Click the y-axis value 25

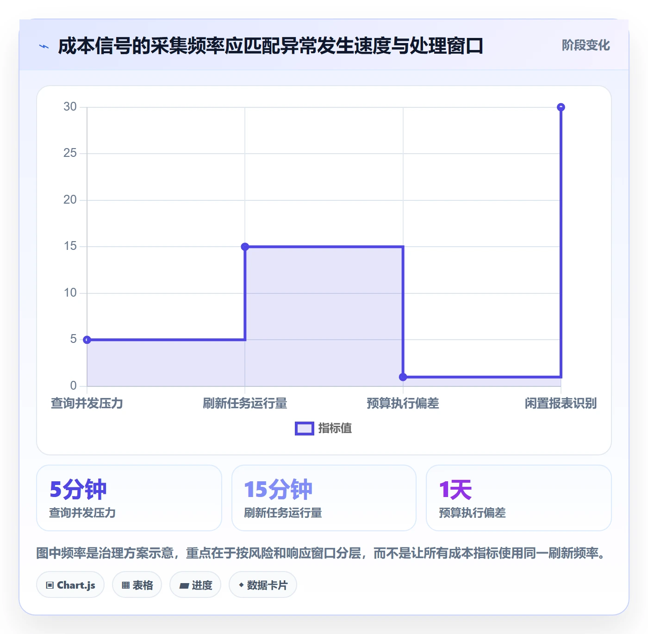pos(70,153)
